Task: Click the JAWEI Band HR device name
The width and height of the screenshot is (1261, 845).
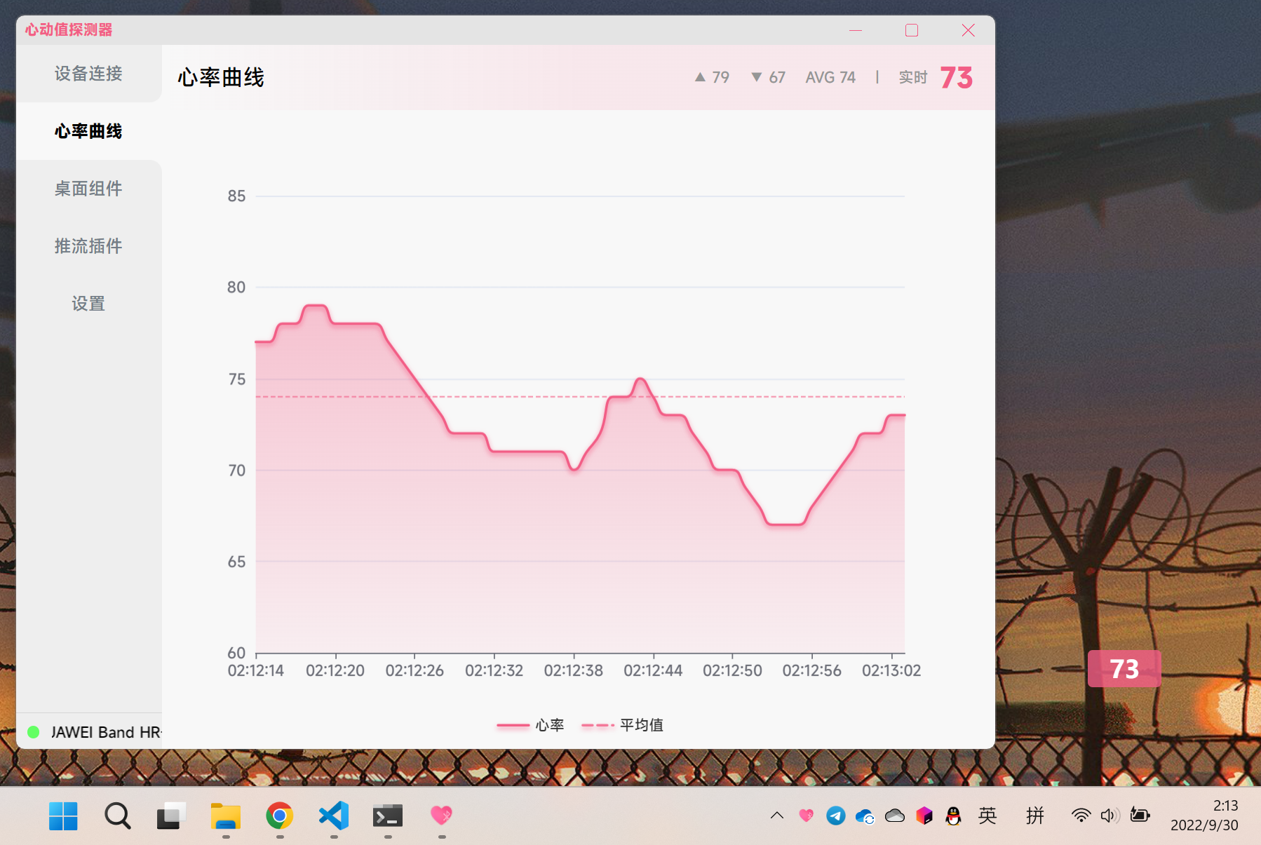Action: point(107,732)
